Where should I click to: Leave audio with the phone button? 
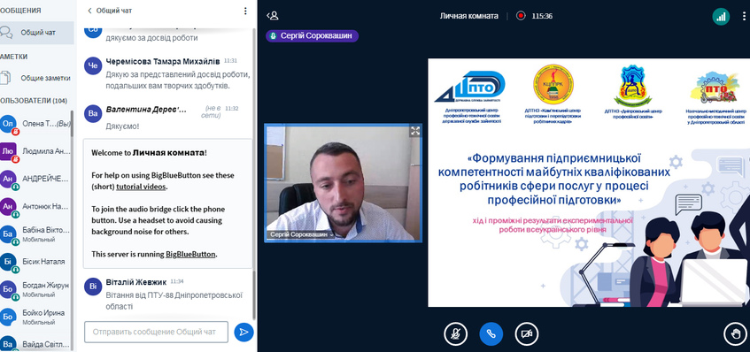pyautogui.click(x=491, y=333)
